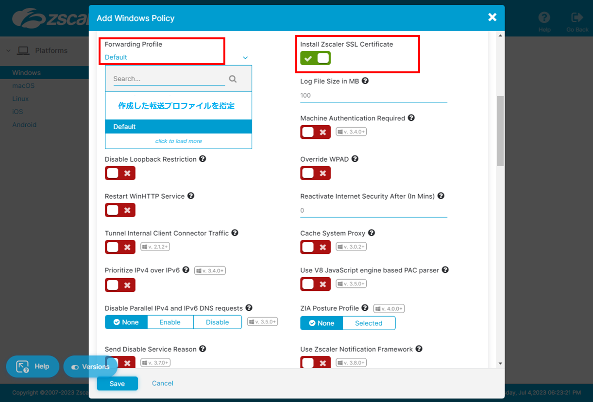Image resolution: width=593 pixels, height=402 pixels.
Task: Click the Reactivate Internet Security minutes field
Action: [x=373, y=210]
